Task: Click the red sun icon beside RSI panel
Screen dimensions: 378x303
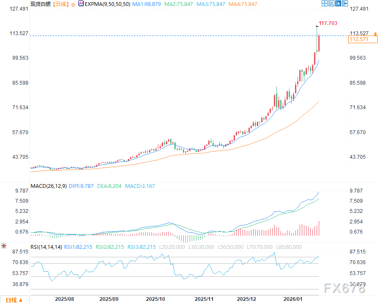Action: [x=4, y=245]
